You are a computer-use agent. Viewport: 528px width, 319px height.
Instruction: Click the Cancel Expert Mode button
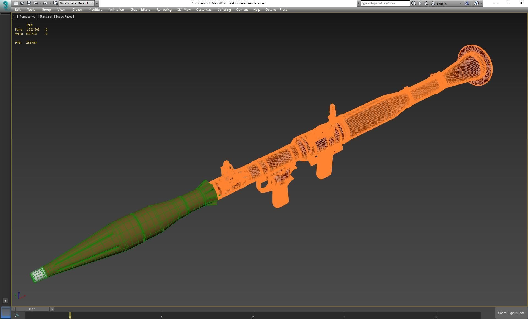[511, 313]
